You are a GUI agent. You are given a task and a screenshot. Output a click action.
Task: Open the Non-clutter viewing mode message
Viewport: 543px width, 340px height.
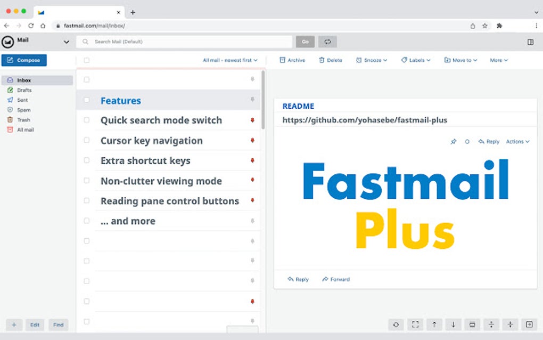(168, 181)
